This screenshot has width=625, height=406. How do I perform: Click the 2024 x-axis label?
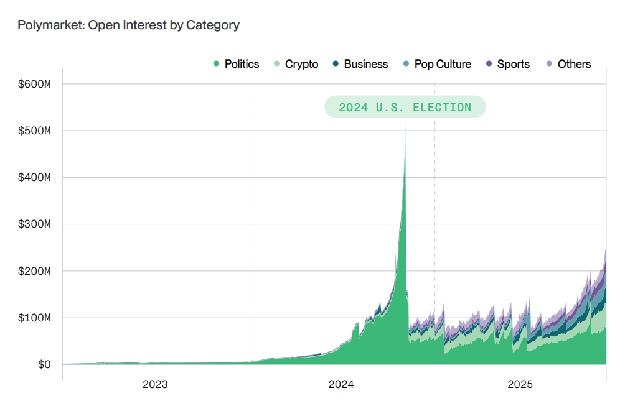click(x=341, y=385)
